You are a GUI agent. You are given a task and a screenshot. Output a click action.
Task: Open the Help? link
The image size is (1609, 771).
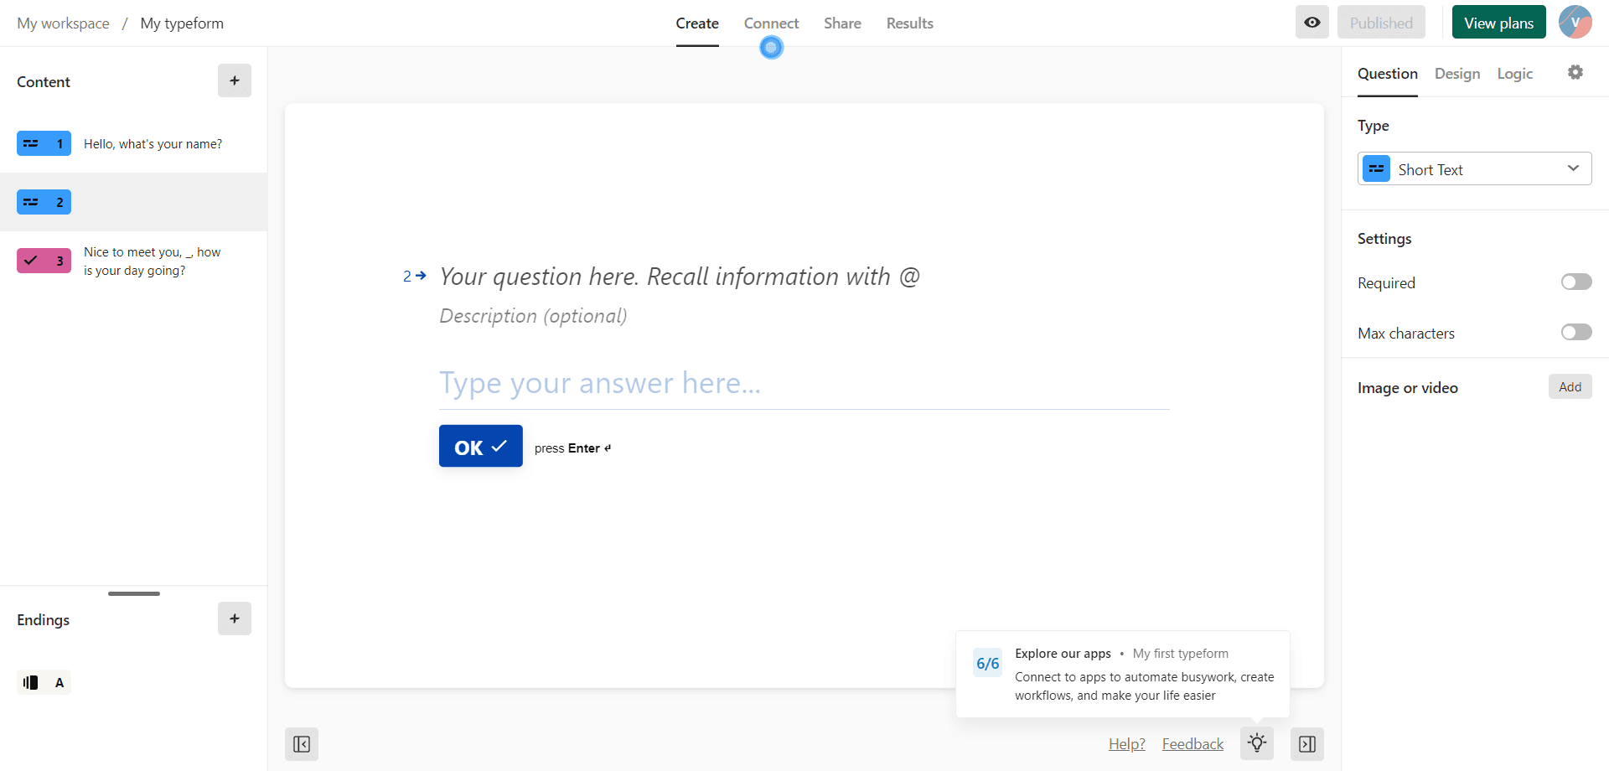pyautogui.click(x=1127, y=744)
